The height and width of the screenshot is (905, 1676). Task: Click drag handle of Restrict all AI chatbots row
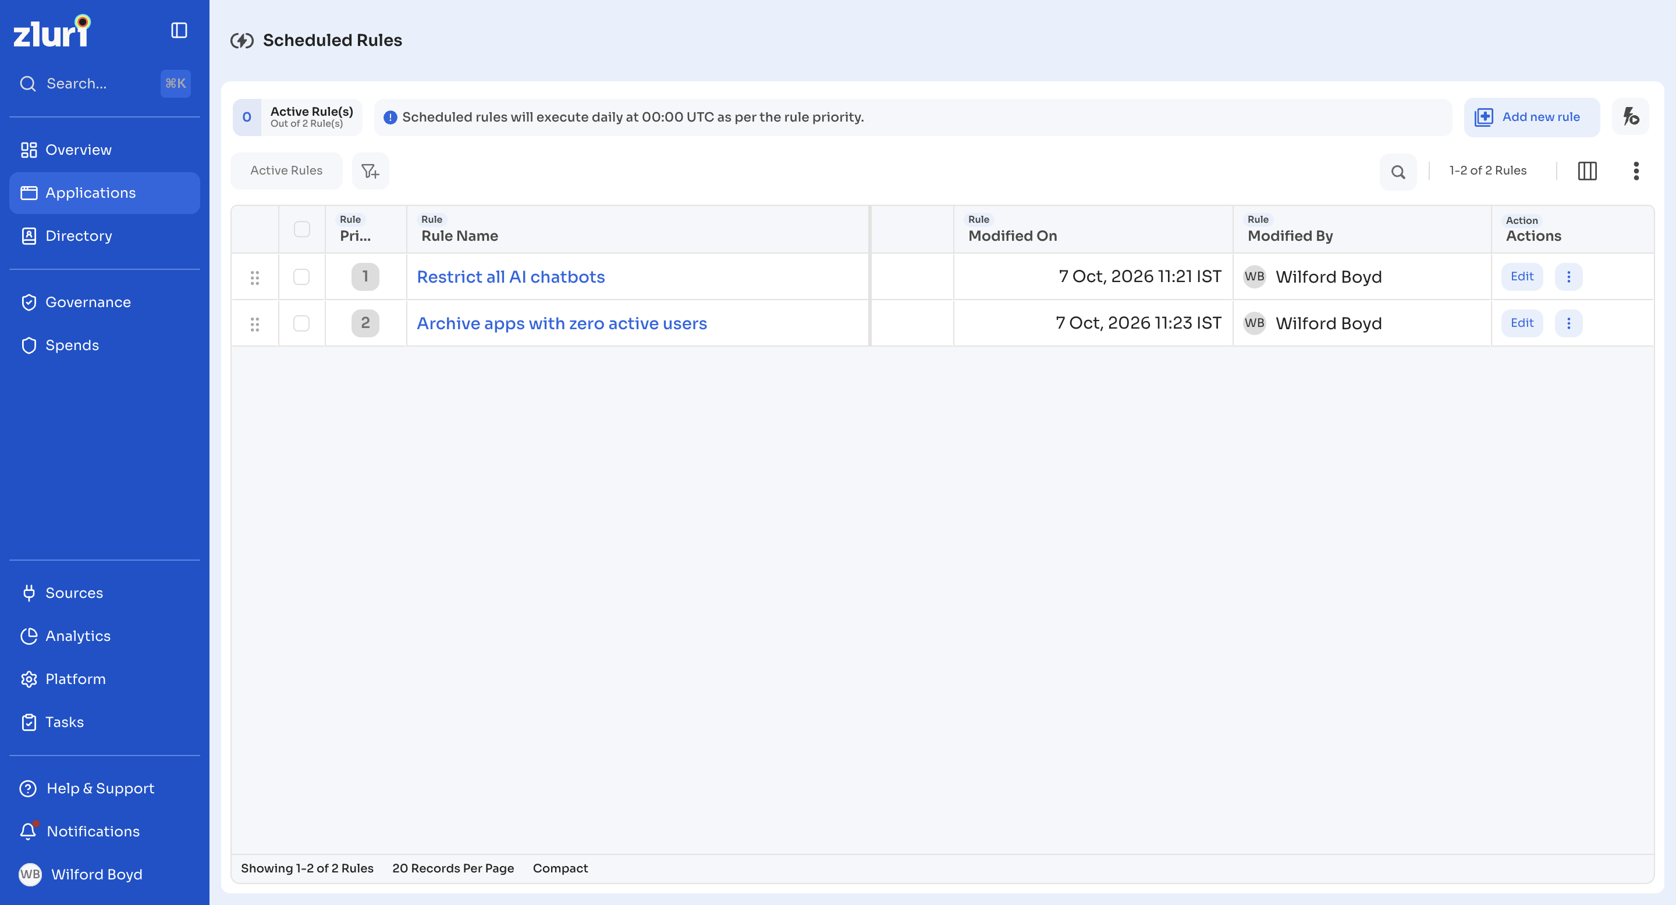(255, 277)
